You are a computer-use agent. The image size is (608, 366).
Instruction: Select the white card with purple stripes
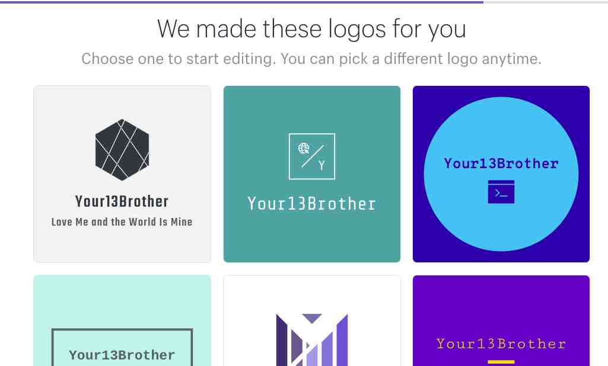[312, 320]
